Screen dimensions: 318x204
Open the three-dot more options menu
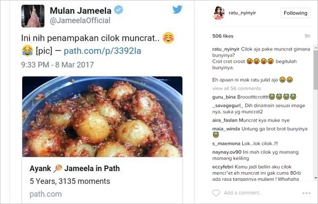point(306,193)
